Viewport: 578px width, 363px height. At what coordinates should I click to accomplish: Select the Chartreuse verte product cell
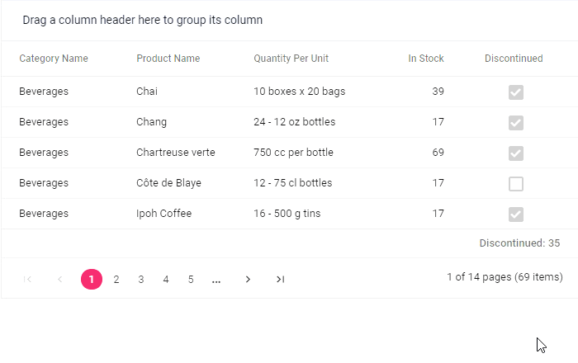[176, 153]
